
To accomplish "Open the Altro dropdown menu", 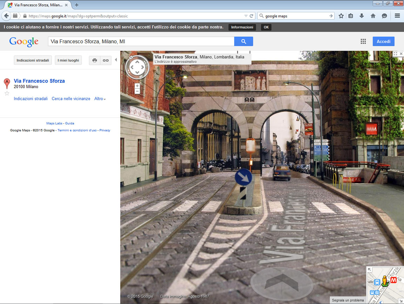I will tap(100, 99).
